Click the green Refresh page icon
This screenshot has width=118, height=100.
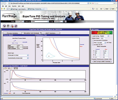(90, 3)
